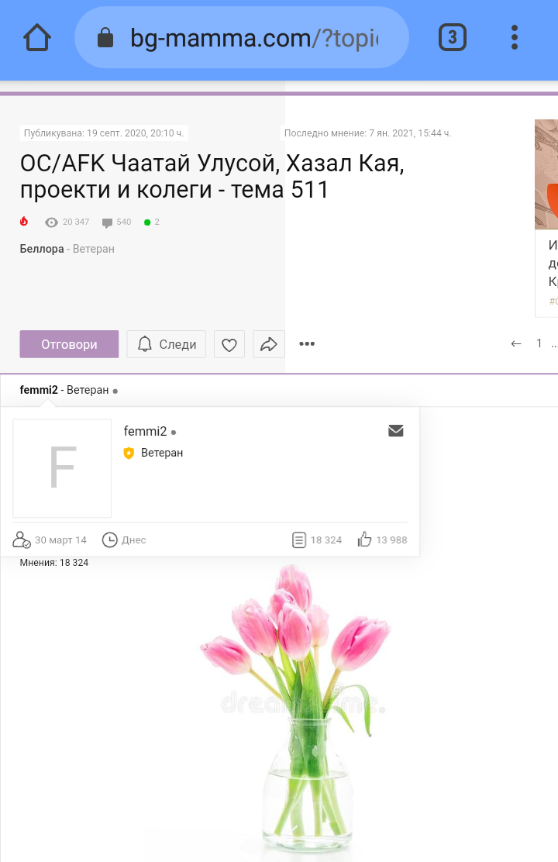The width and height of the screenshot is (558, 862).
Task: Go to previous page arrow
Action: [516, 343]
